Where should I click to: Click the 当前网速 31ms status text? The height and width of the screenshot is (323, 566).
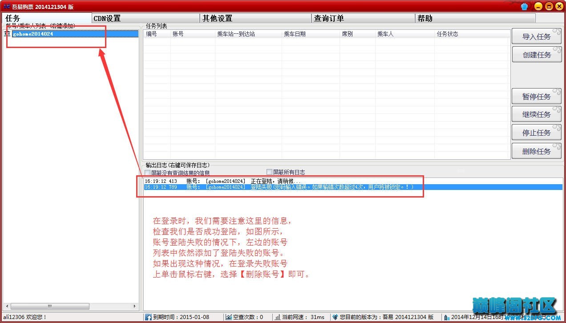(x=303, y=317)
